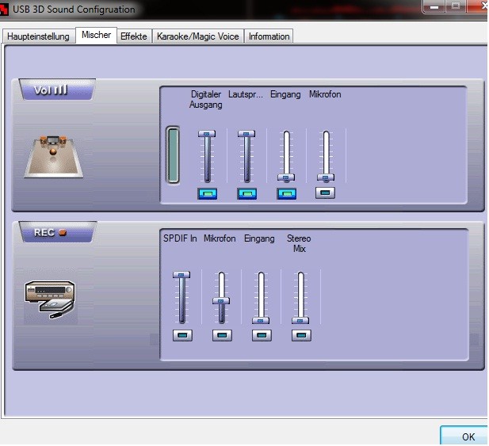
Task: Open the Karaoke/Magic Voice tab
Action: coord(197,36)
